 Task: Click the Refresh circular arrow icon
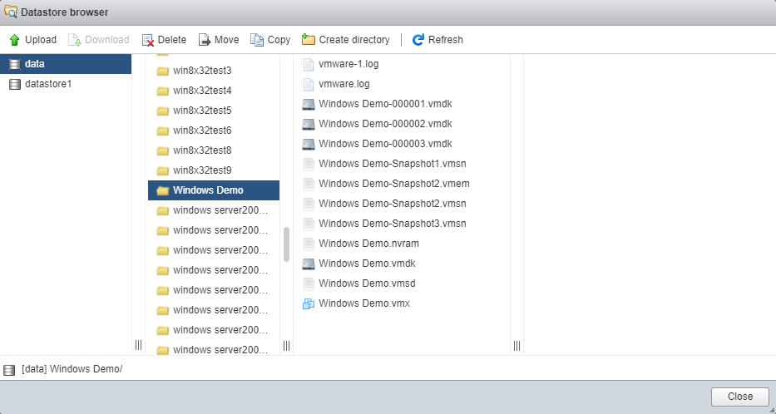click(418, 40)
